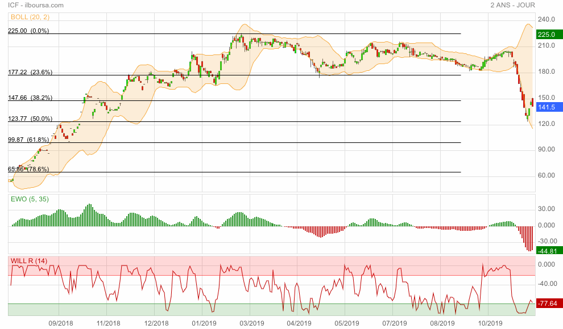
Task: Click the red -77.64 Williams R value tag
Action: click(x=549, y=303)
